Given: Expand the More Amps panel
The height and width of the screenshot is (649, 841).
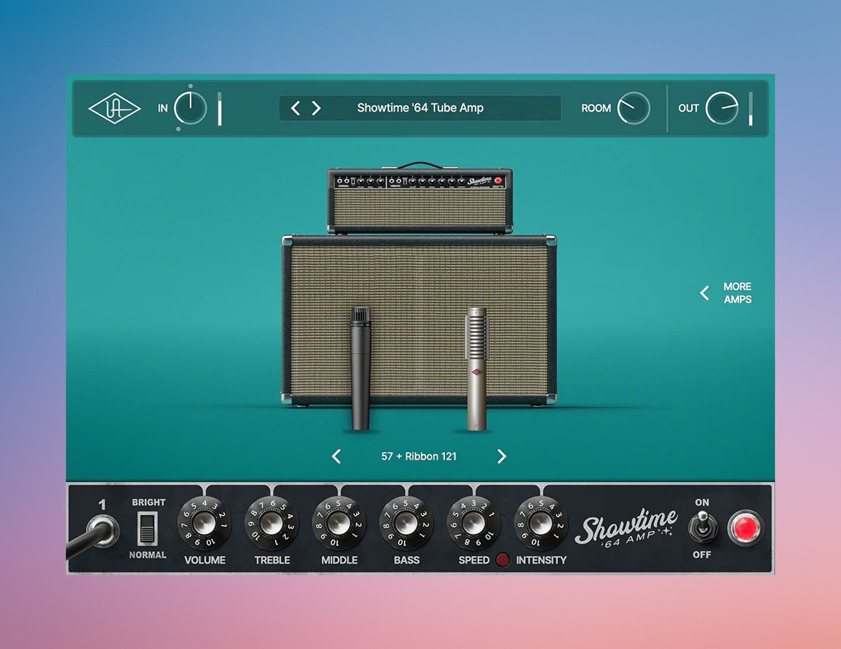Looking at the screenshot, I should [726, 293].
